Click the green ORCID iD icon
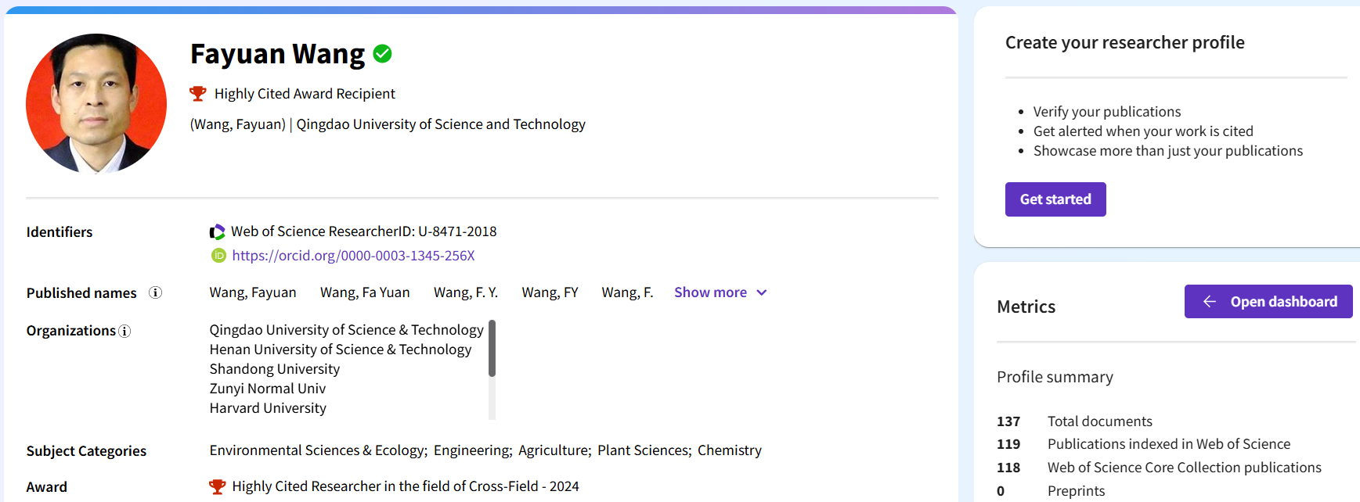This screenshot has height=502, width=1360. [218, 256]
